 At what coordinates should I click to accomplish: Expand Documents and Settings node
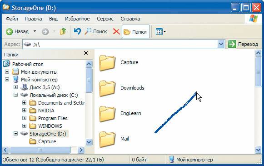(24, 103)
